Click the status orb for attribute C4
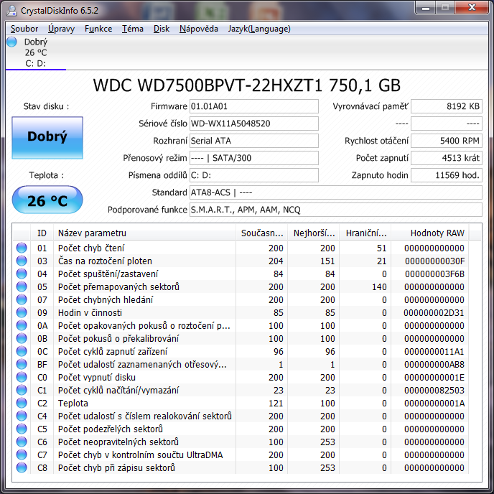This screenshot has height=494, width=494. pos(22,416)
